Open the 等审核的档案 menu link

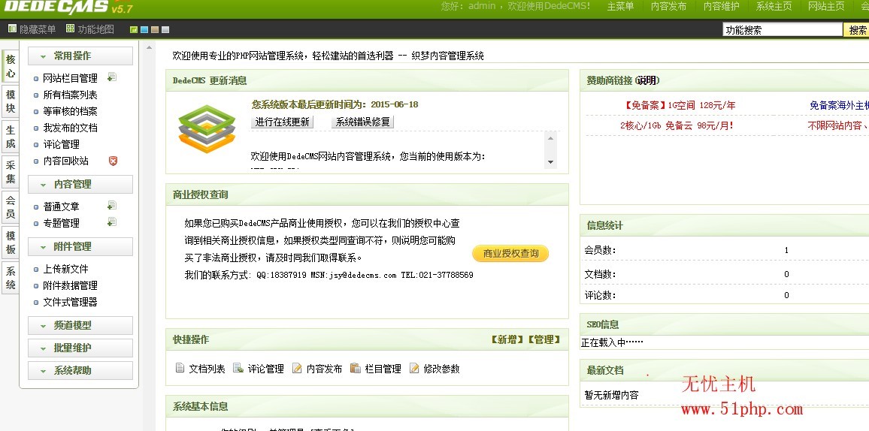pos(71,111)
